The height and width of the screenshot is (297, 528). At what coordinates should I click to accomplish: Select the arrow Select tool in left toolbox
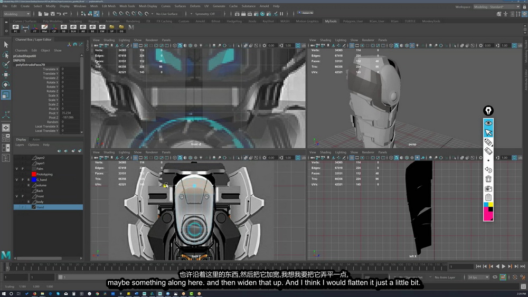(6, 44)
